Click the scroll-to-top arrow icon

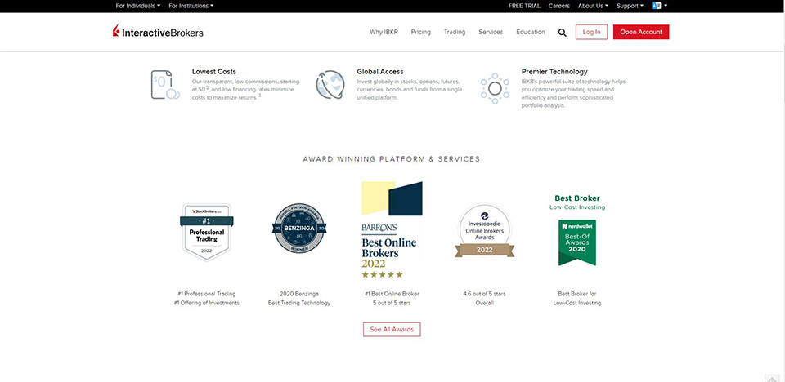(771, 378)
